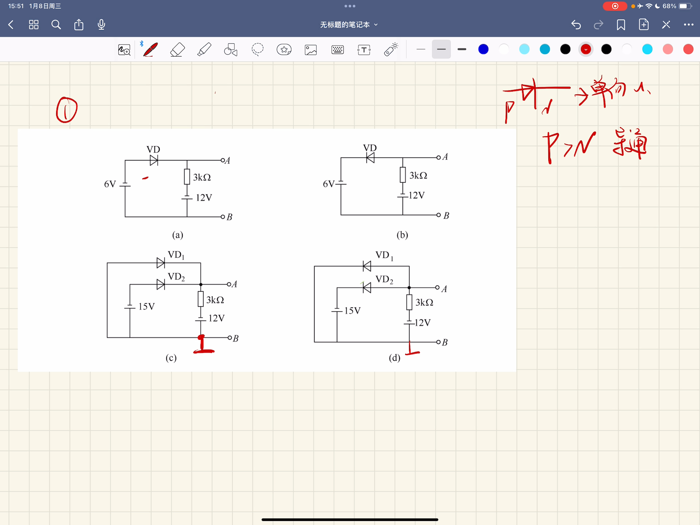Select the medium stroke width
Viewport: 700px width, 525px height.
pos(441,49)
